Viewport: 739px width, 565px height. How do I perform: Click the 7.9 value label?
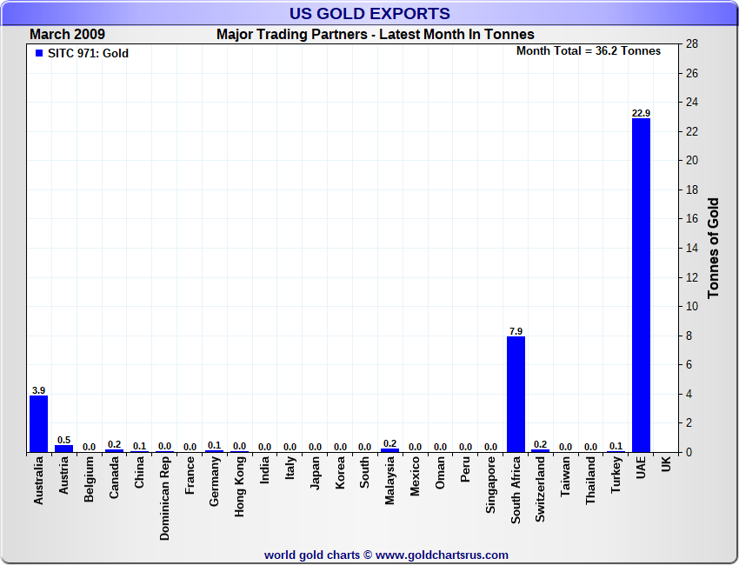[516, 331]
